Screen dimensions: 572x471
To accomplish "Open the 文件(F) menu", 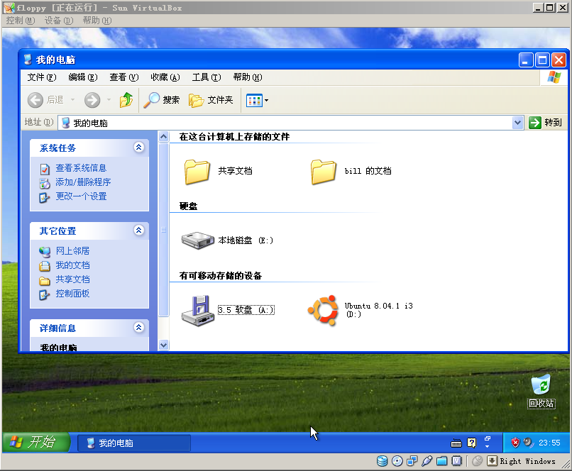I will click(x=42, y=77).
